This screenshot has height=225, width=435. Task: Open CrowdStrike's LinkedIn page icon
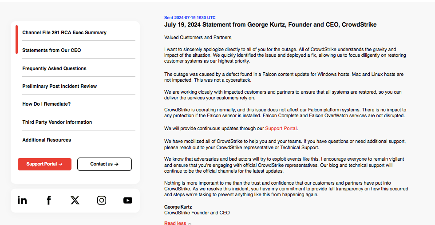tap(22, 200)
